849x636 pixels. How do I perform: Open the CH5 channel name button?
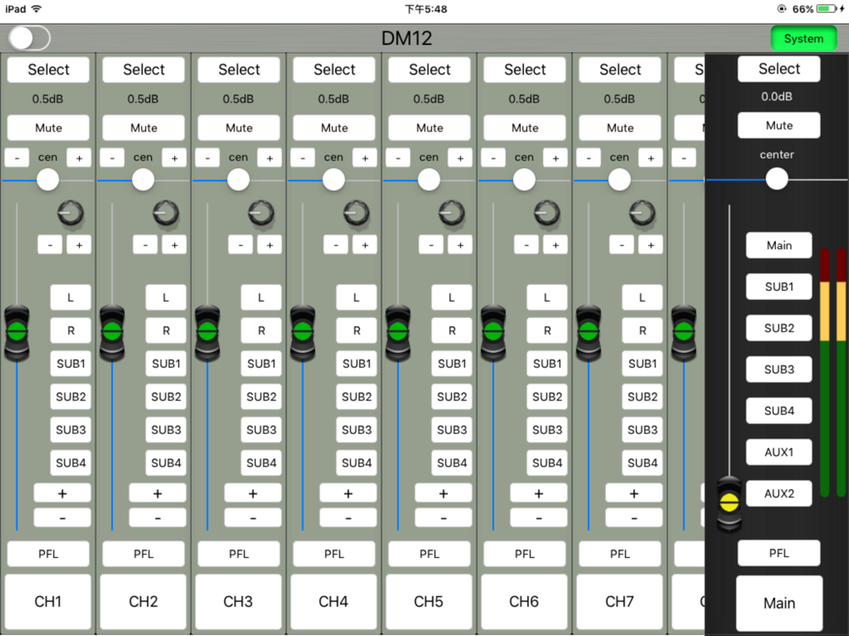click(x=430, y=601)
